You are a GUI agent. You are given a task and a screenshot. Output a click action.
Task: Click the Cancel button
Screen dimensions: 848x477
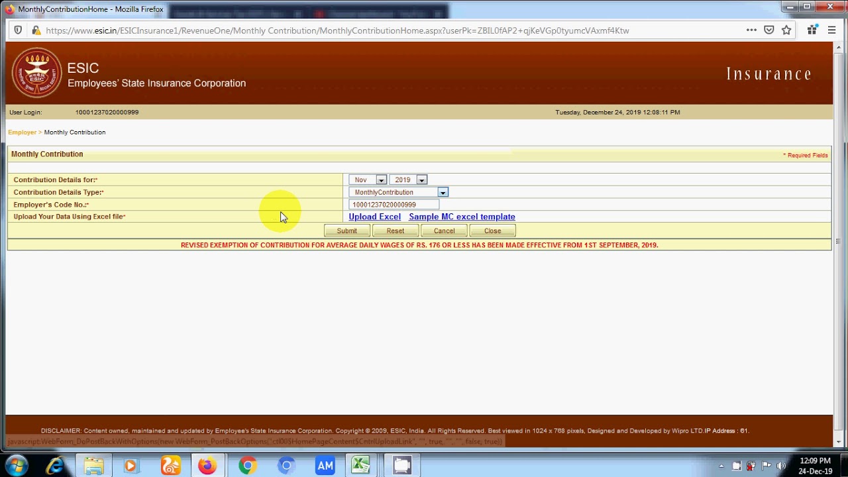(444, 231)
